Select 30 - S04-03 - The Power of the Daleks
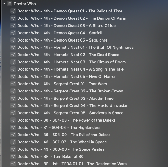This screenshot has height=167, width=168. tap(66, 120)
